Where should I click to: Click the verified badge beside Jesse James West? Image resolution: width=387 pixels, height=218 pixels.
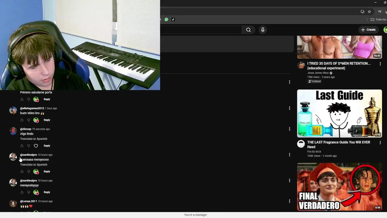click(331, 73)
